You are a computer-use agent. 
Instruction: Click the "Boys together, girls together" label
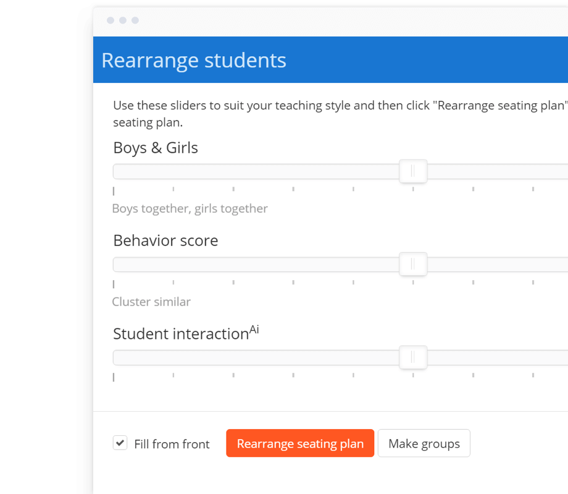coord(190,209)
